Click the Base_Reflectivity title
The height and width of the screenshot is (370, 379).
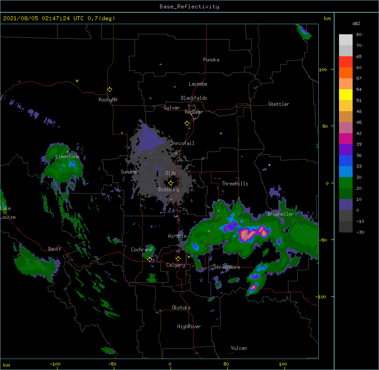(189, 7)
